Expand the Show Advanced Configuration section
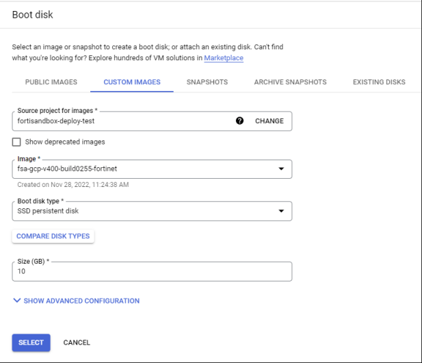 click(x=81, y=301)
